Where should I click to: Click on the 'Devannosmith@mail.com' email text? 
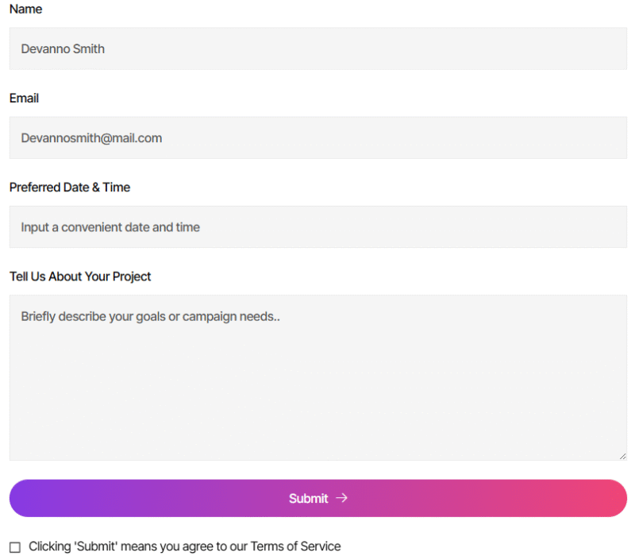91,138
